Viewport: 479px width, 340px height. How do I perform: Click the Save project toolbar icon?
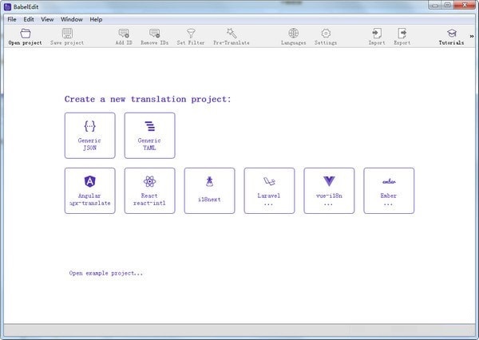click(67, 34)
